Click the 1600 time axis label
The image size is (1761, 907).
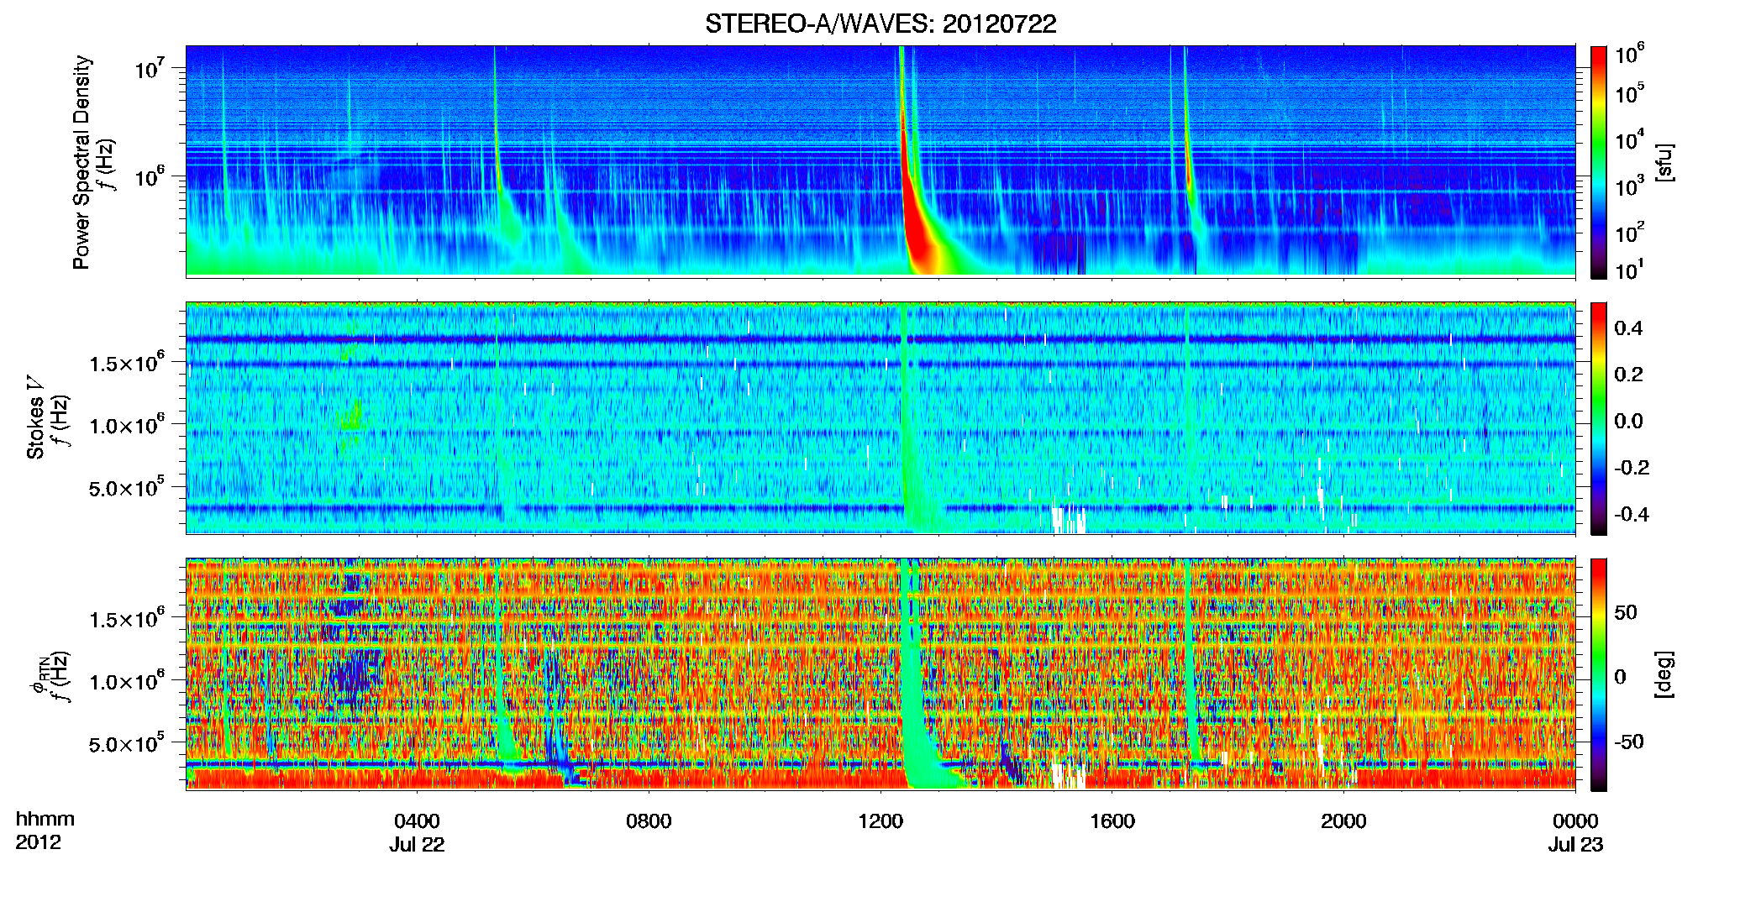tap(1112, 820)
